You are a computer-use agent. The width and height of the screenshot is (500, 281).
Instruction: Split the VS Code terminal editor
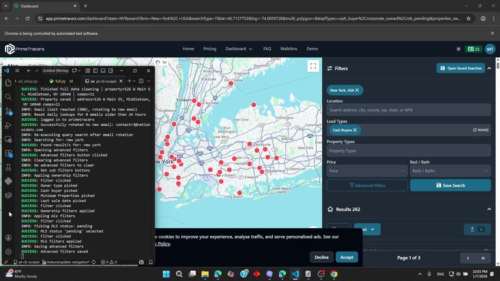[141, 81]
